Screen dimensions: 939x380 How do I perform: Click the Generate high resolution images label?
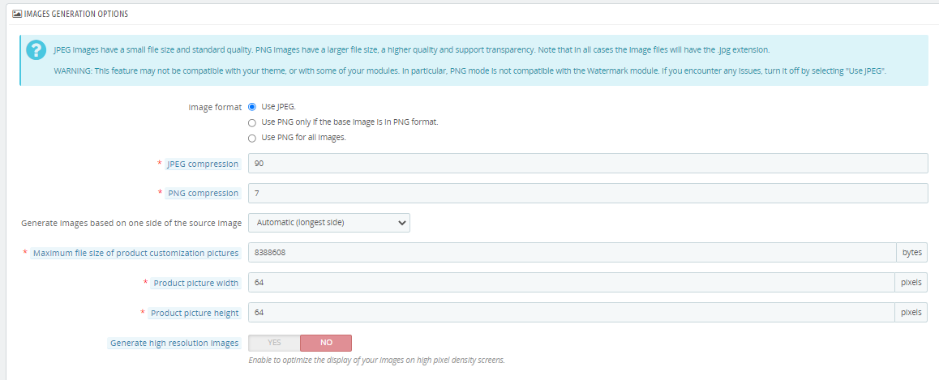pyautogui.click(x=174, y=343)
